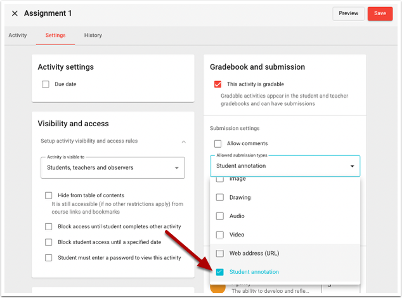Require a password to view this activity
Image resolution: width=402 pixels, height=298 pixels.
coord(49,258)
